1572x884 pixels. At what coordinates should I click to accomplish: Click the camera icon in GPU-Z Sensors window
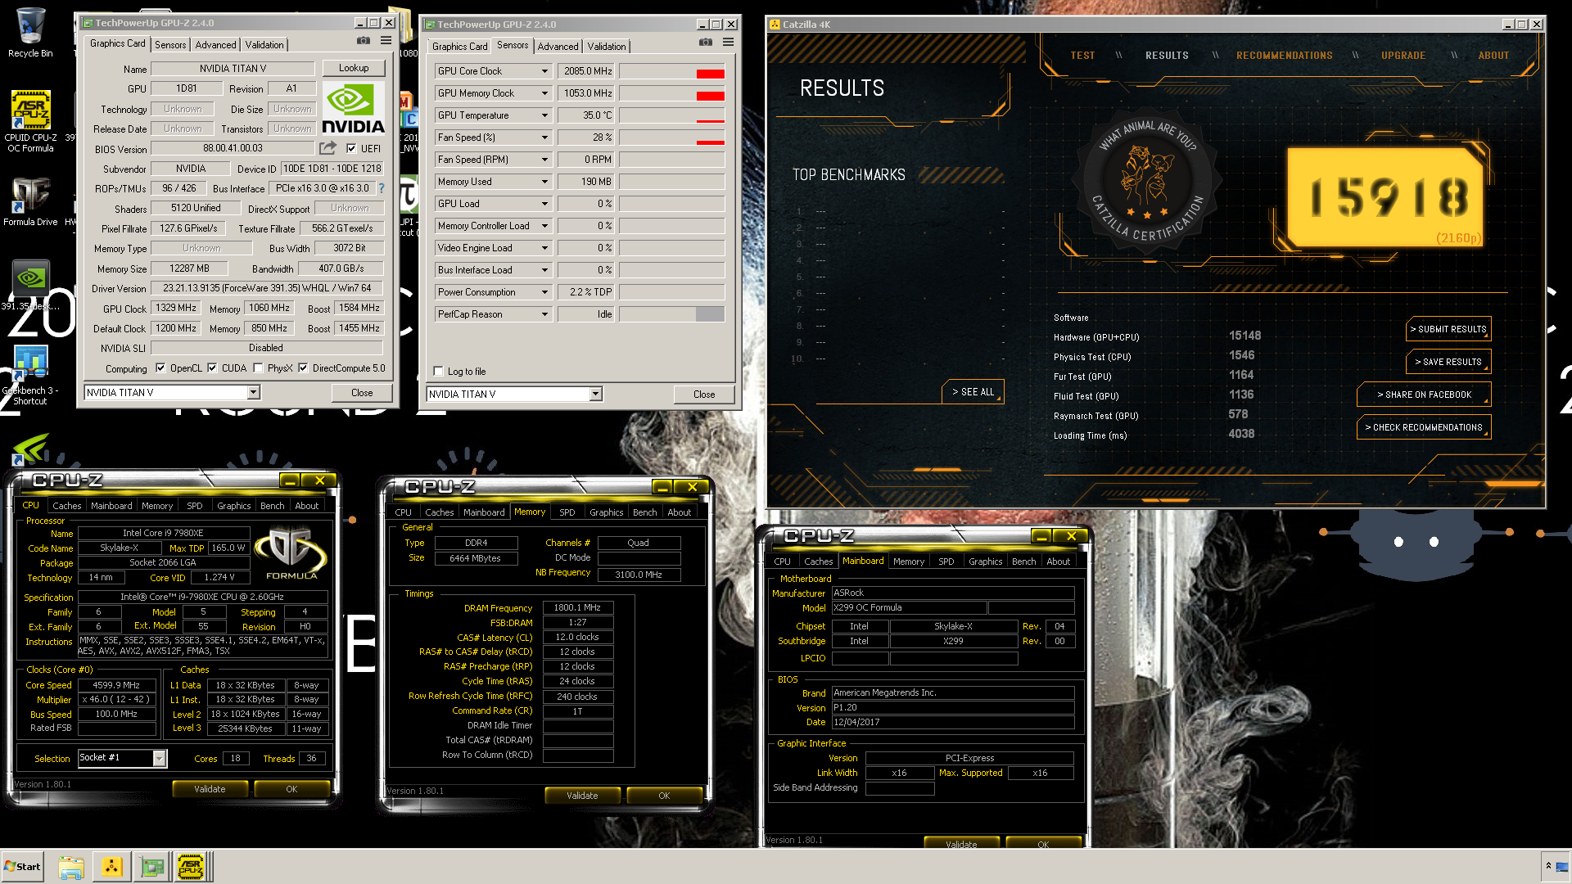pyautogui.click(x=705, y=42)
